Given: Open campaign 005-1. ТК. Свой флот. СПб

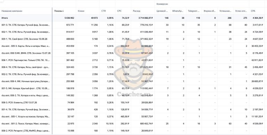Looking at the screenshot, I should (x=24, y=39).
